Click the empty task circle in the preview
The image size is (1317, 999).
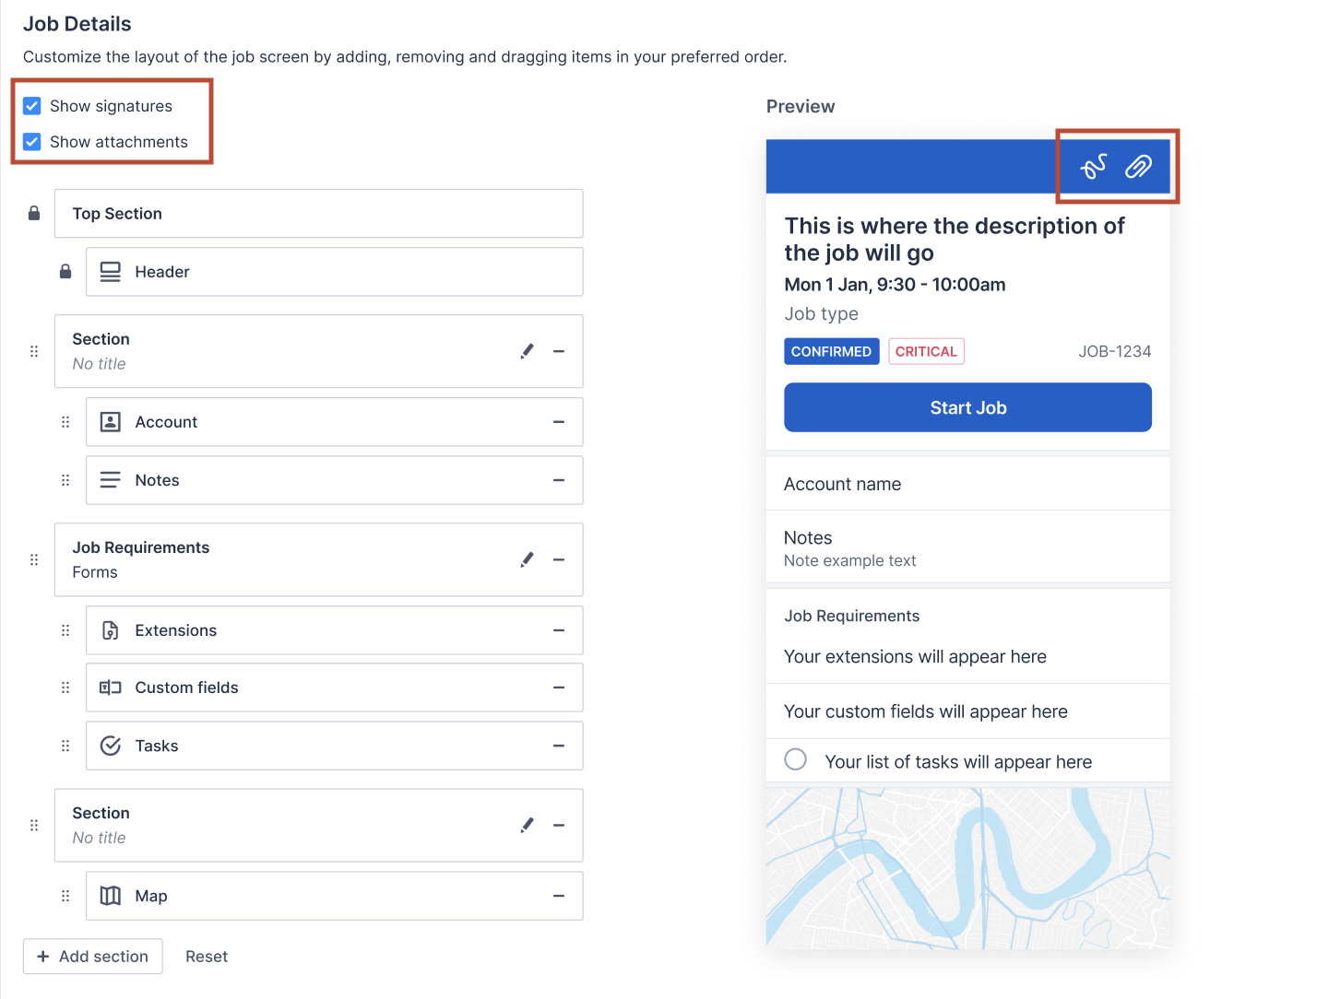click(795, 759)
